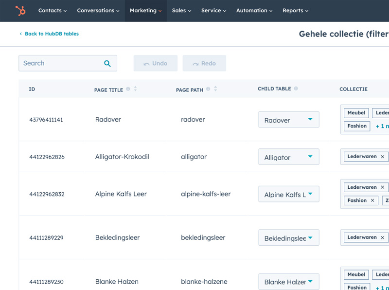Click the search magnifier icon
The height and width of the screenshot is (290, 389).
pos(107,63)
